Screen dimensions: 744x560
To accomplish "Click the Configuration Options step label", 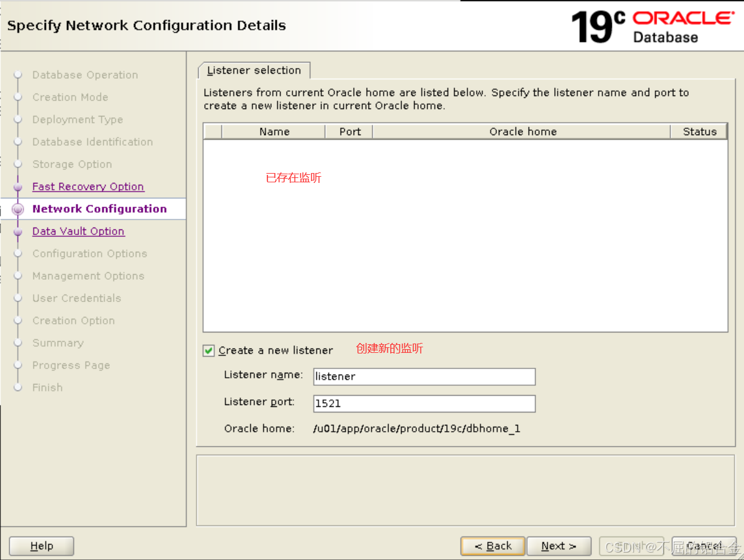I will (x=90, y=254).
